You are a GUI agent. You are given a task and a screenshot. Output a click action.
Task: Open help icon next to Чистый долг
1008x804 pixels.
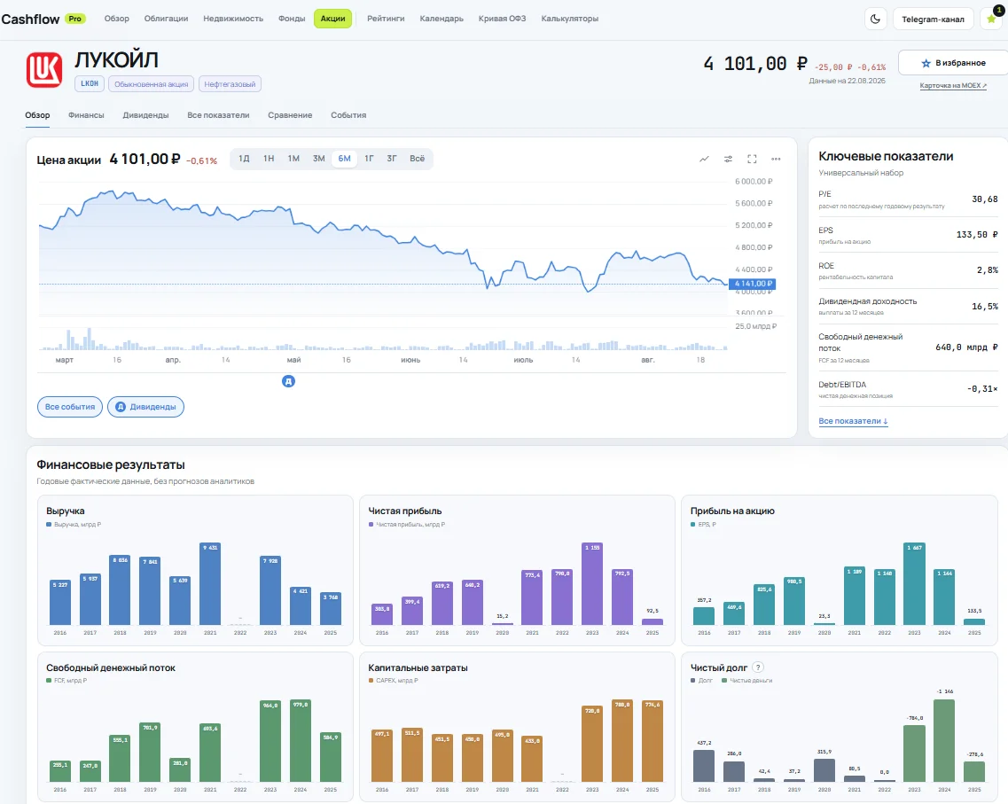tap(758, 667)
